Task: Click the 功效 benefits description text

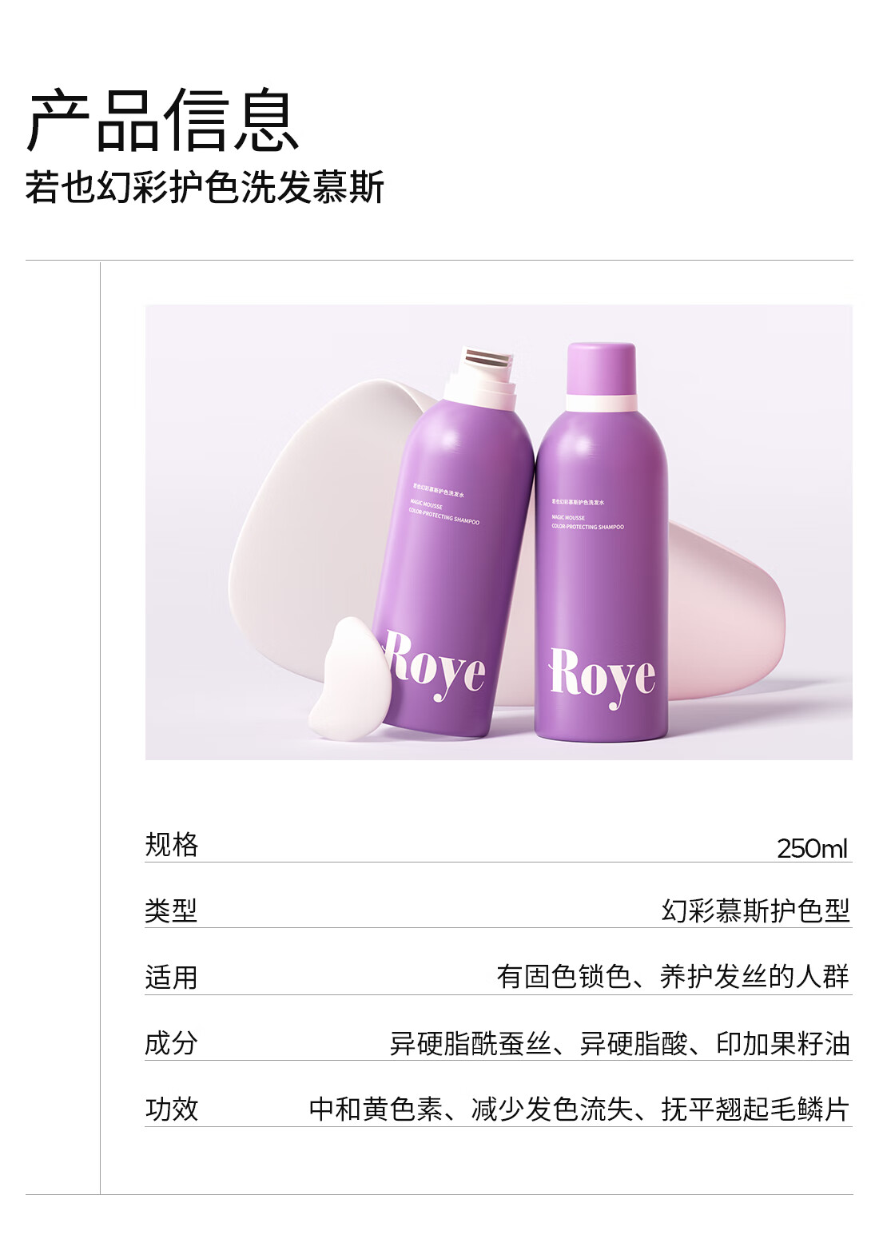Action: click(579, 1109)
